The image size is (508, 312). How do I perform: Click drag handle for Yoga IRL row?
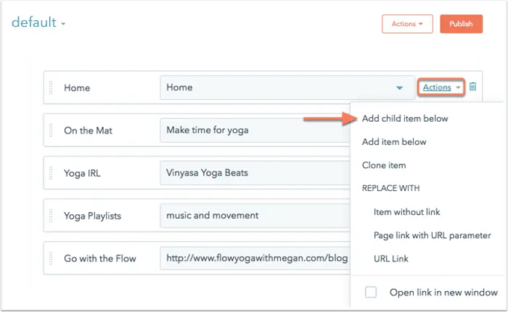51,172
